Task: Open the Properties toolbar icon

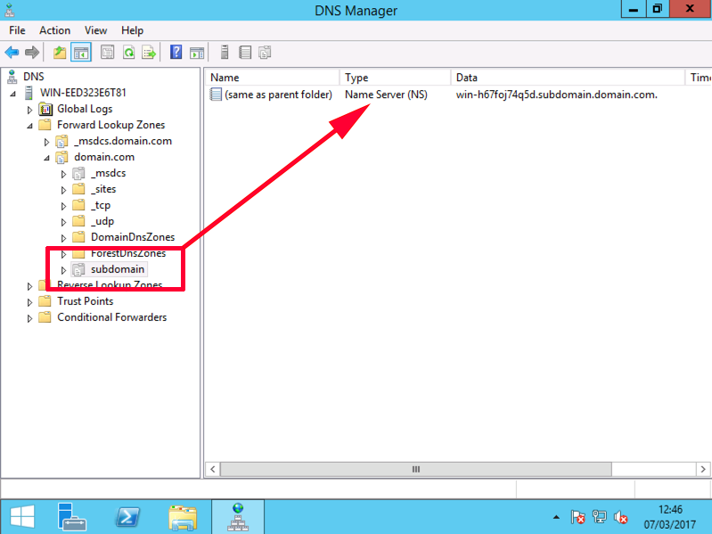Action: click(x=107, y=53)
